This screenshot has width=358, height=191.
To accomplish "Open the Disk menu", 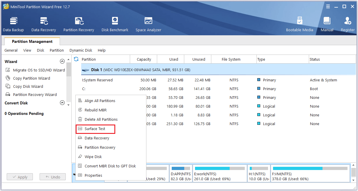I will (x=40, y=50).
